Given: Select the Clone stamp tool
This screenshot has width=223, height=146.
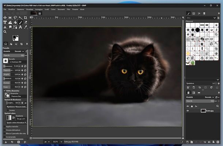Looking at the screenshot, I should coord(5,27).
